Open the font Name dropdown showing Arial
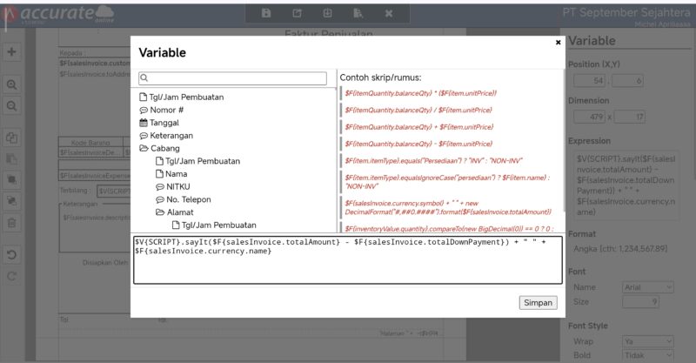696x363 pixels. 648,286
